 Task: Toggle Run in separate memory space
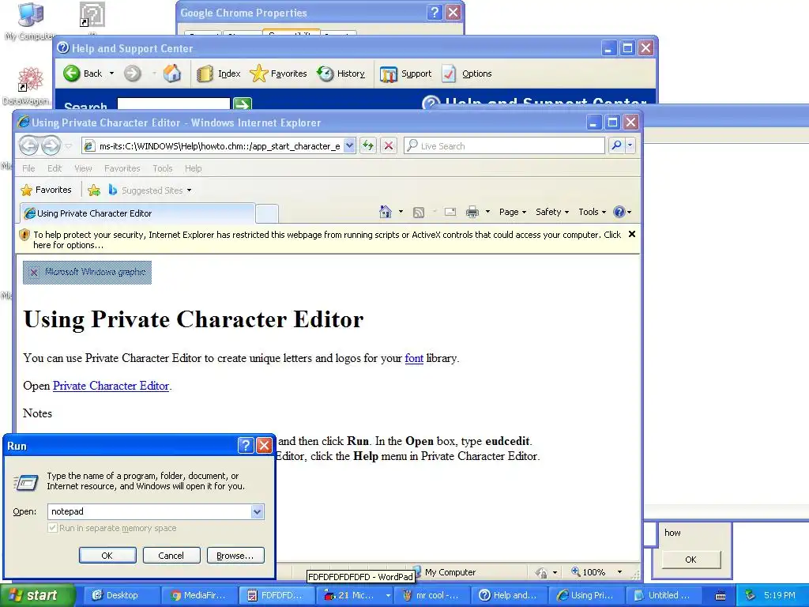(52, 528)
